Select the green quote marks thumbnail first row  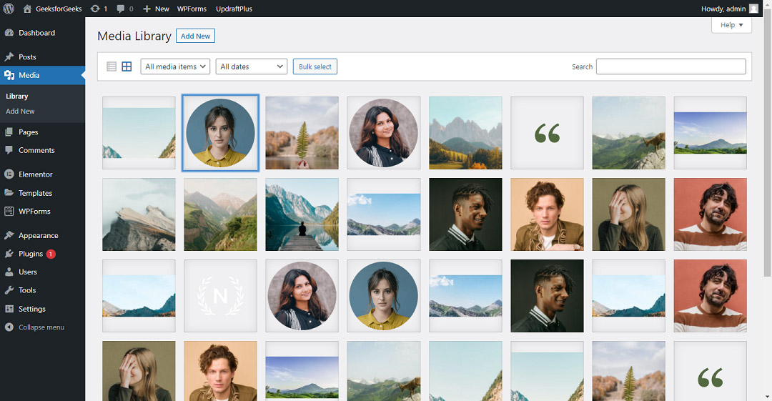(547, 133)
